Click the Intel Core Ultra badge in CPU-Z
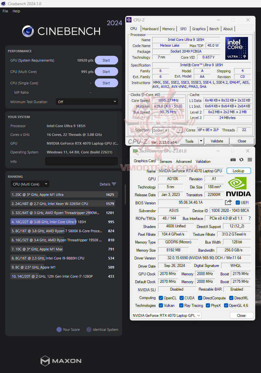The height and width of the screenshot is (373, 261). point(236,48)
